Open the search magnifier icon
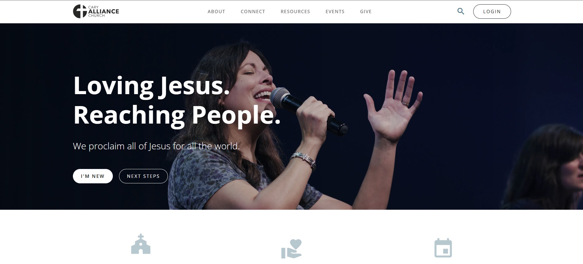This screenshot has height=264, width=583. (461, 11)
